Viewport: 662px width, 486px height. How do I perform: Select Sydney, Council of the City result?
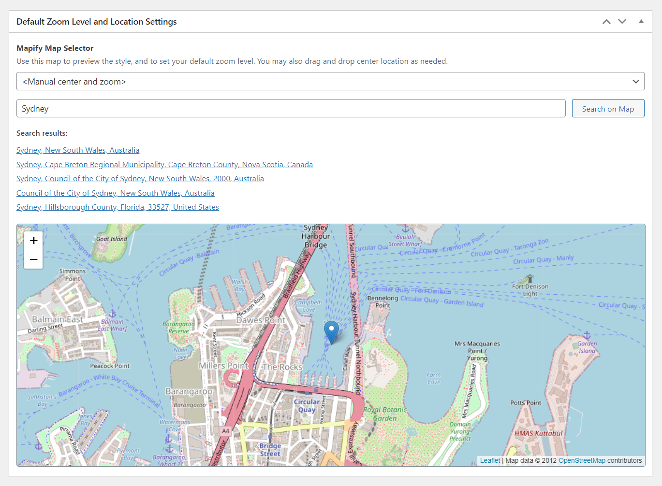point(140,179)
